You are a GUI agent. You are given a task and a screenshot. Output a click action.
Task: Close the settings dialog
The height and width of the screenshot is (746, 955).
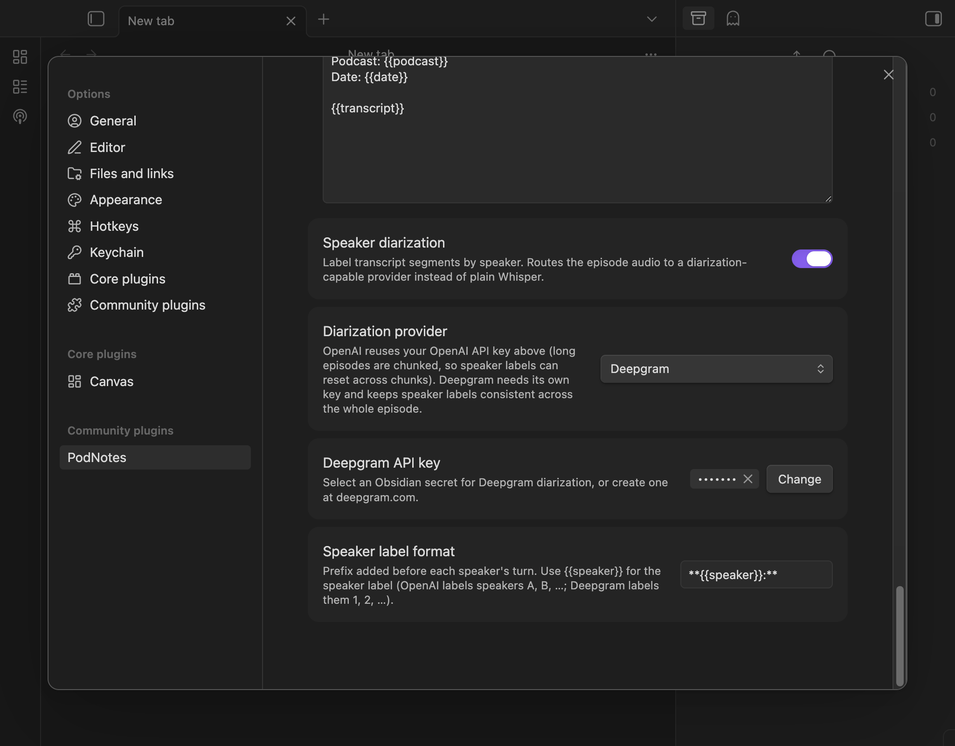(889, 75)
